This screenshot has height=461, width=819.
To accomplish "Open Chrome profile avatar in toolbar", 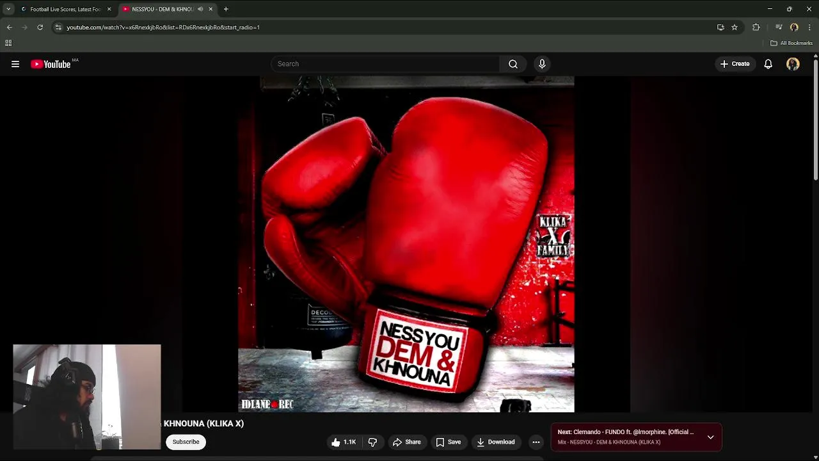I will 794,27.
